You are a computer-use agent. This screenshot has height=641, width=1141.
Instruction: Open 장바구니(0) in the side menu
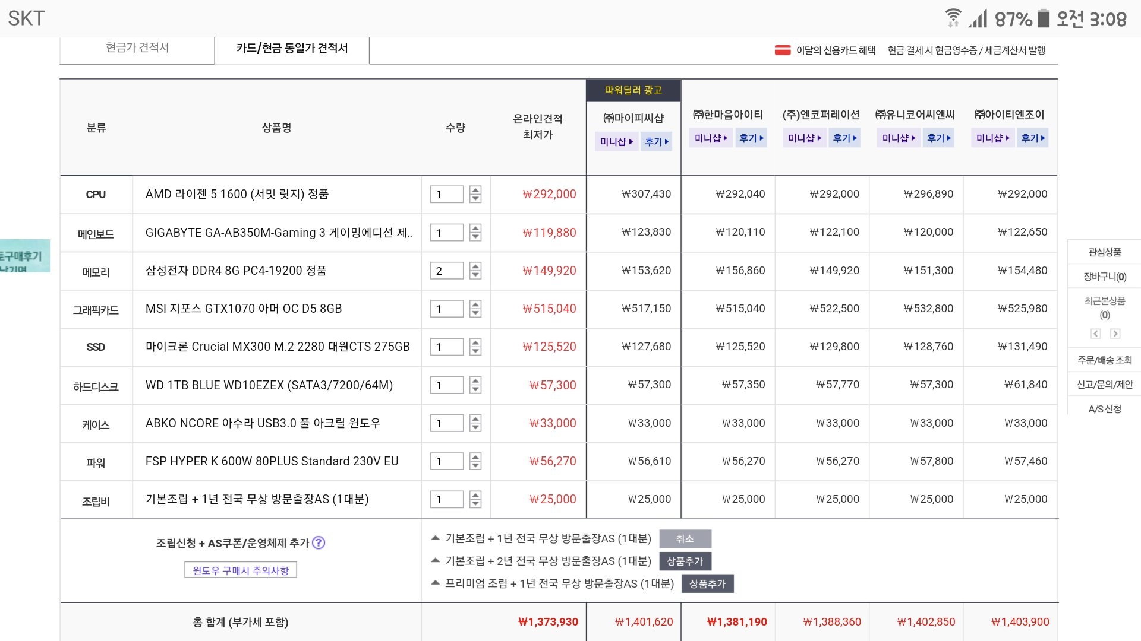1105,277
